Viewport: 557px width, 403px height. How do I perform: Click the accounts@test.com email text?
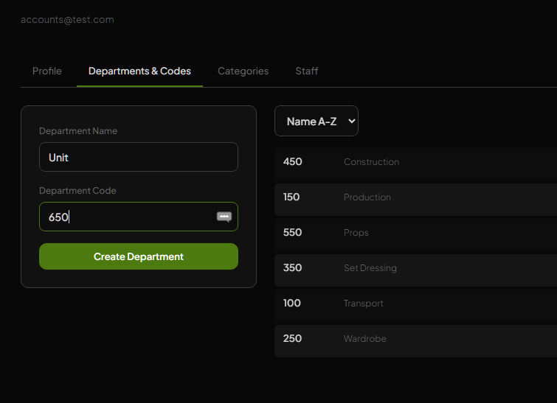point(67,20)
